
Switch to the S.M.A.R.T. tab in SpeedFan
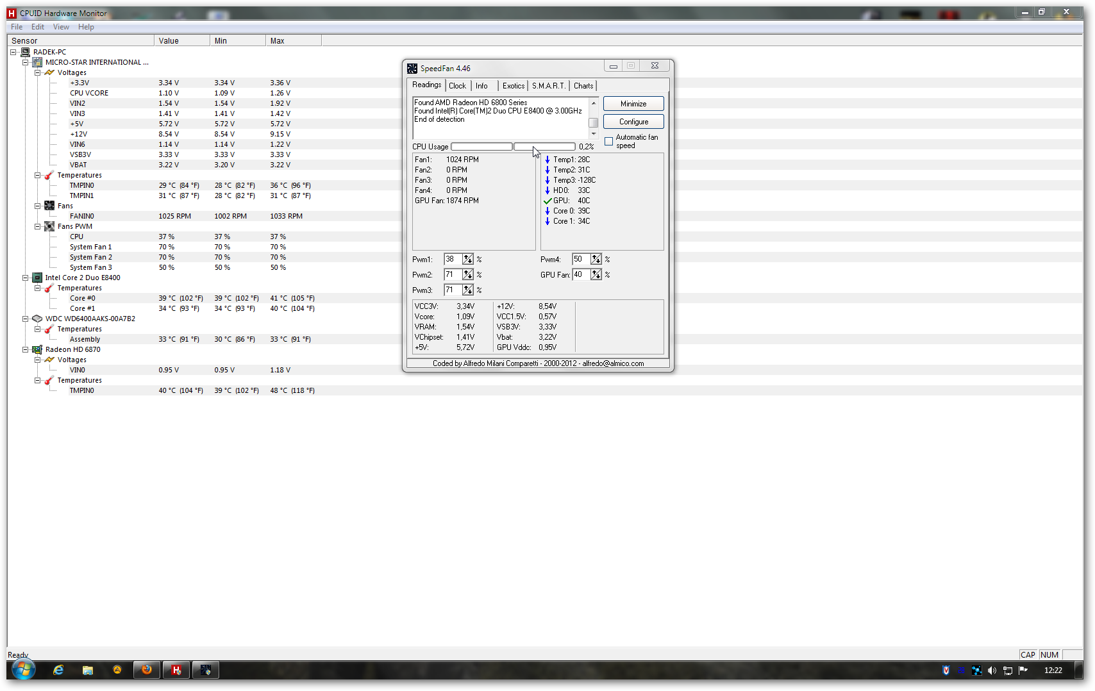549,86
